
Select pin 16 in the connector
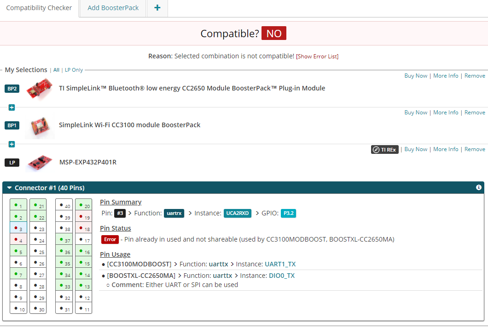(84, 251)
